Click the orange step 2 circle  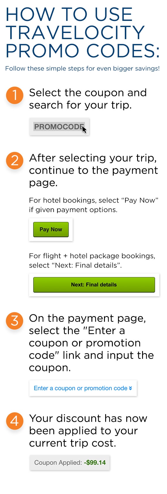(x=15, y=161)
